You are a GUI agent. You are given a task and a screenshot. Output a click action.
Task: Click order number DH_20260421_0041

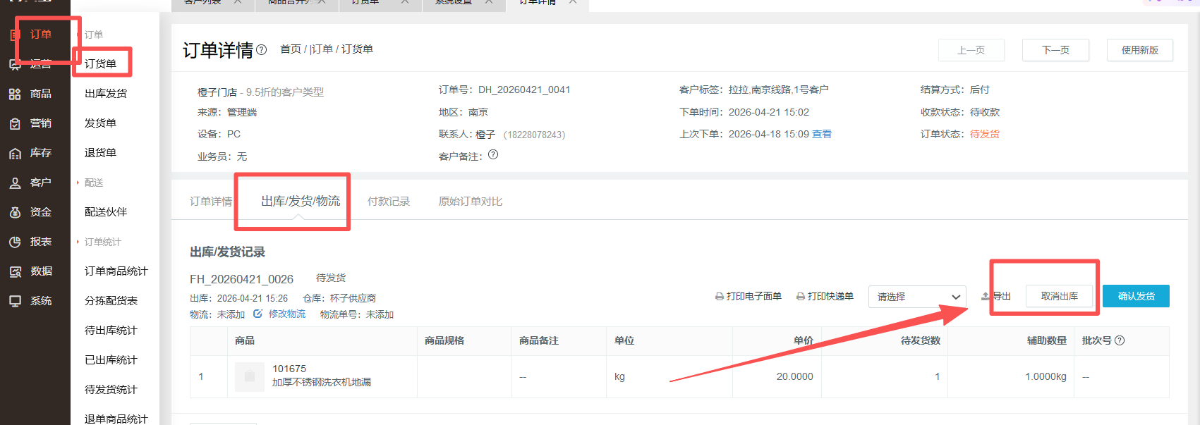(x=524, y=90)
